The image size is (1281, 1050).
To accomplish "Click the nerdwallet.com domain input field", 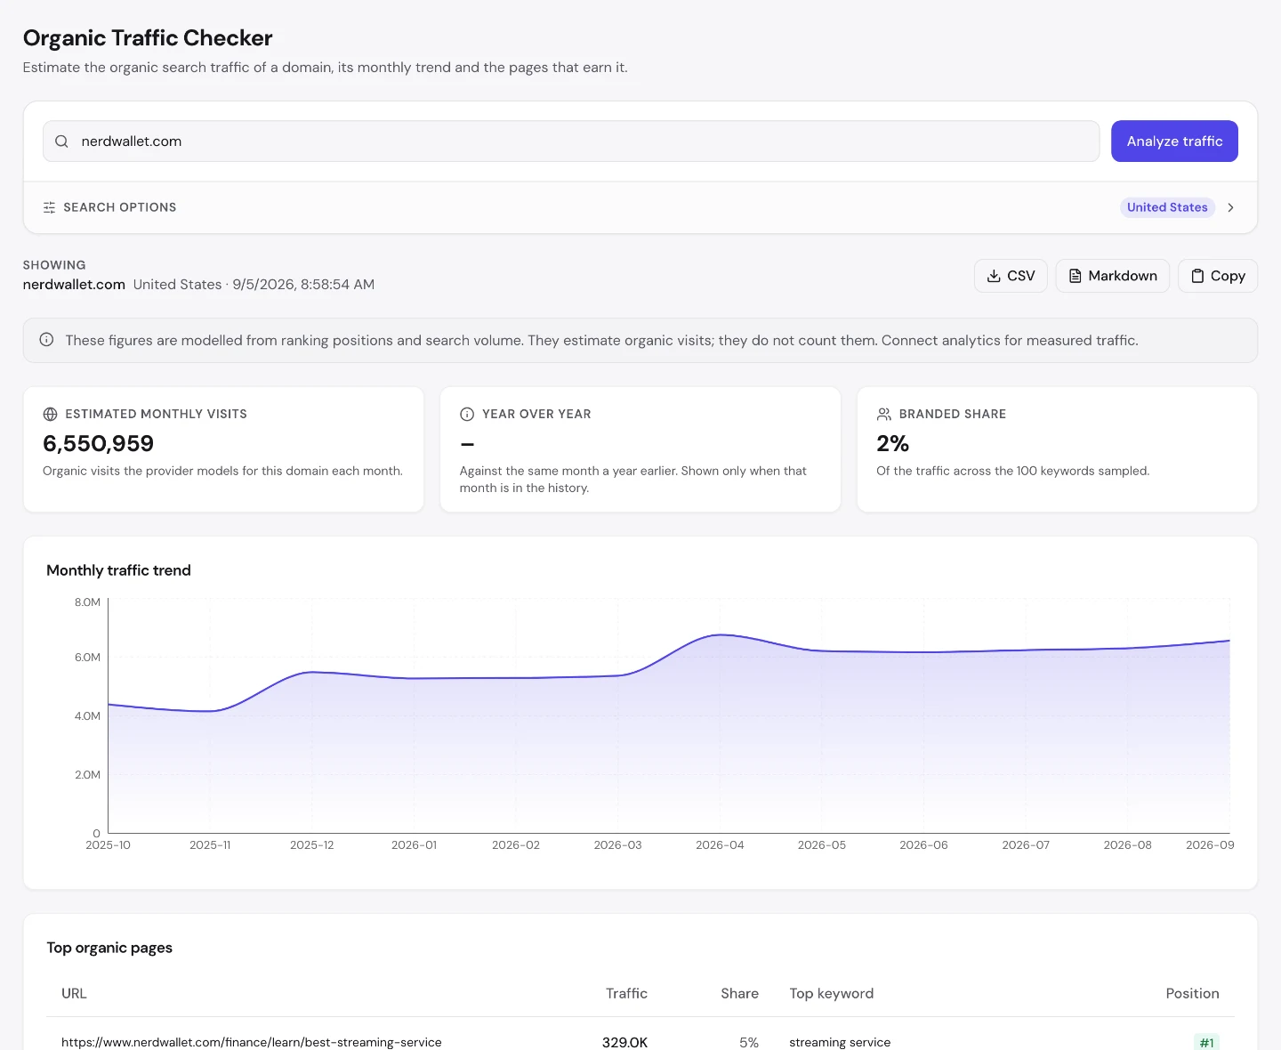I will pos(571,141).
